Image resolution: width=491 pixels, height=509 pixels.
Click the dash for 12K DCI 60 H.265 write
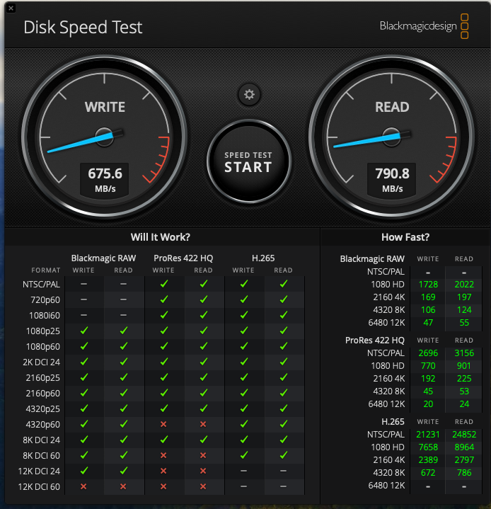(x=243, y=486)
